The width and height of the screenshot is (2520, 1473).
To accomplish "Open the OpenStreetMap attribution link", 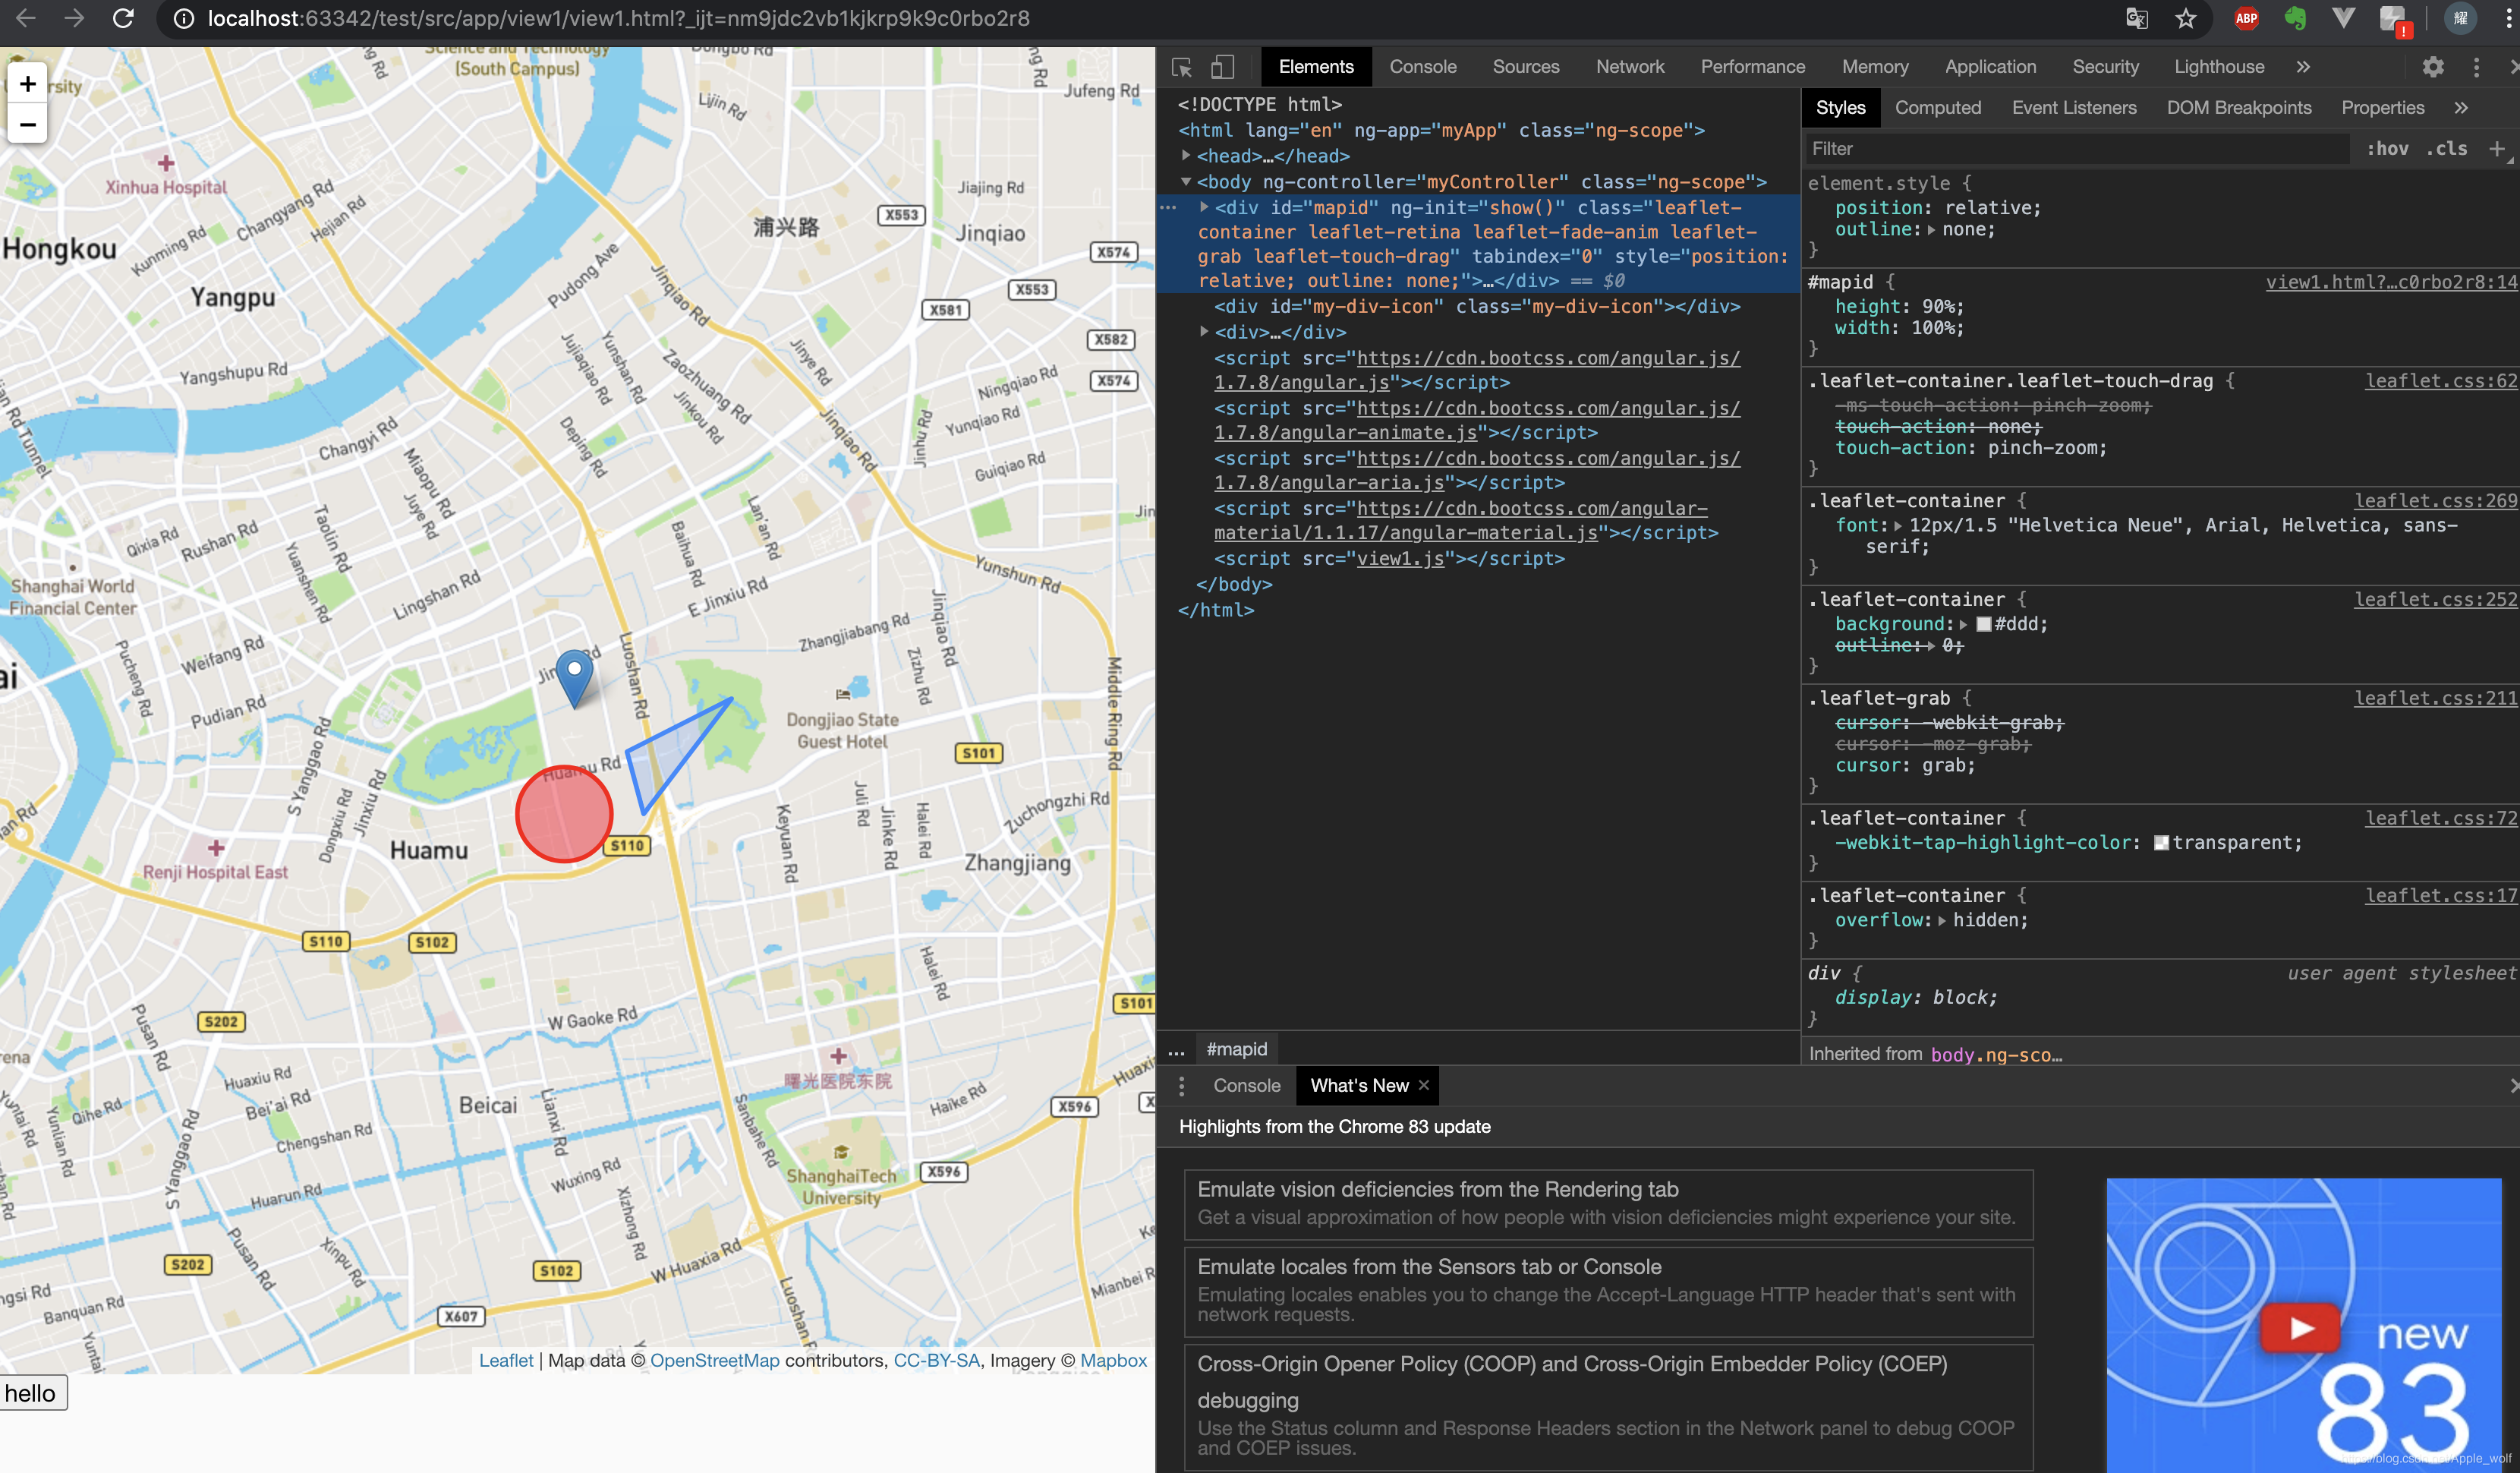I will tap(714, 1361).
